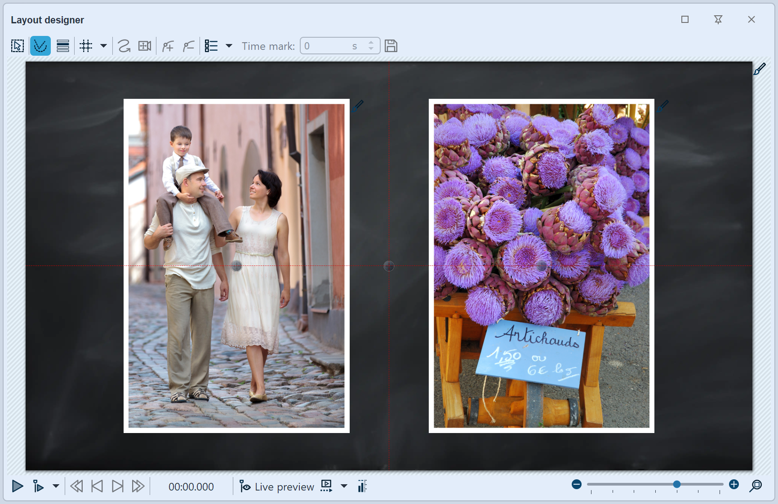Open the play-from-position dropdown arrow

click(x=56, y=486)
